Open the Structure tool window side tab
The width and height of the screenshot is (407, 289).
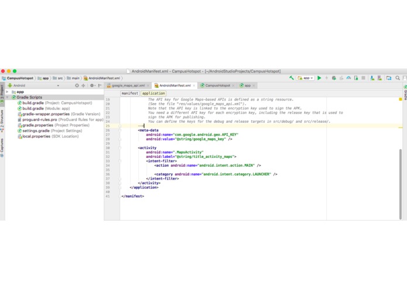(2, 121)
